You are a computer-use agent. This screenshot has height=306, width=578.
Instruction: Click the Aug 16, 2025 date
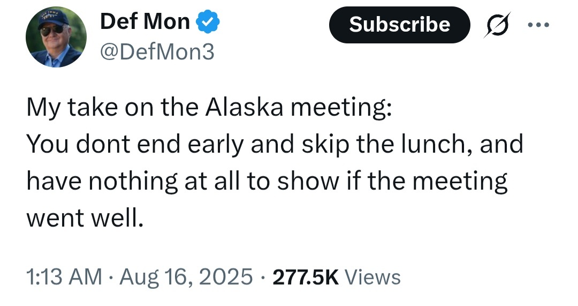[186, 277]
